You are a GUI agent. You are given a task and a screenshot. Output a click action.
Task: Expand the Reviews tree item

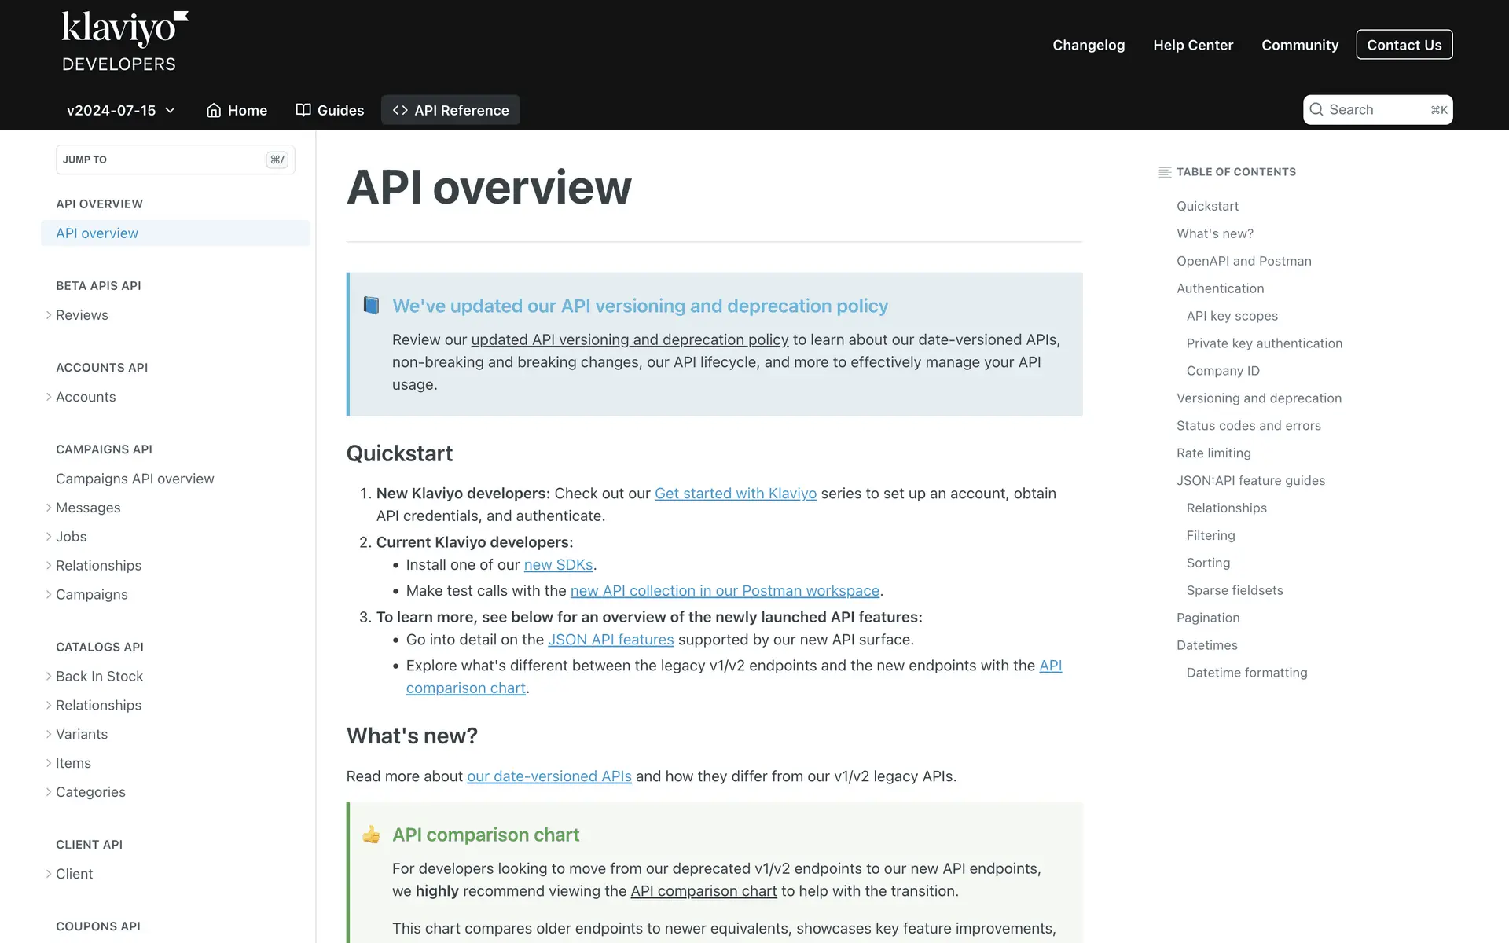tap(49, 315)
